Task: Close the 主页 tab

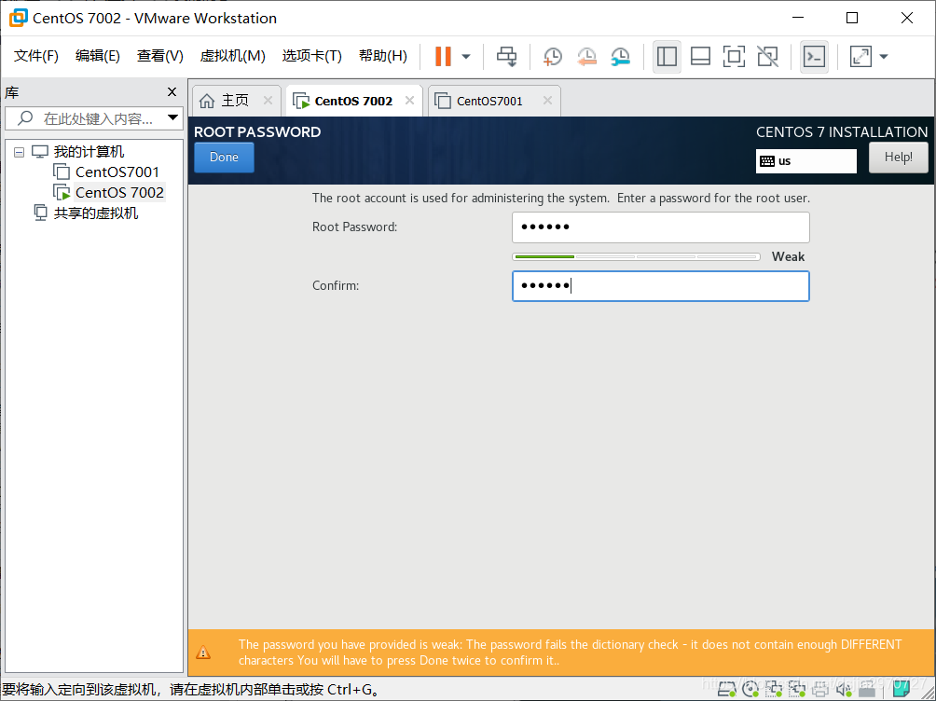Action: (268, 101)
